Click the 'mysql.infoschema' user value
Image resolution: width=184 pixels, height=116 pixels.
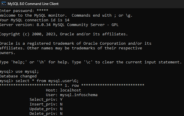coord(79,95)
